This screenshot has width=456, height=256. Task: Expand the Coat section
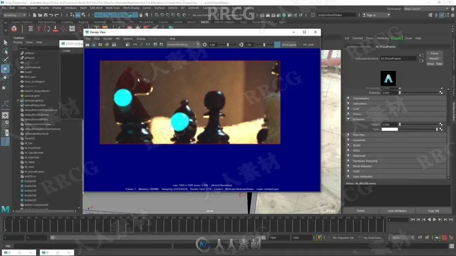coord(396,109)
